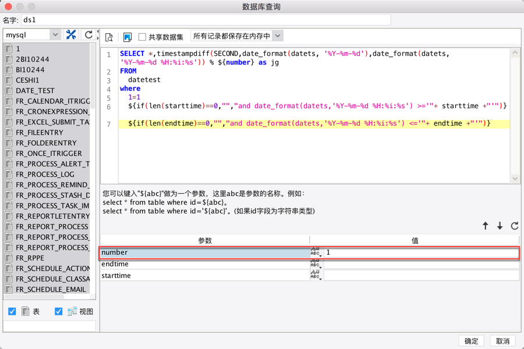Refresh the parameter list icon

click(514, 226)
